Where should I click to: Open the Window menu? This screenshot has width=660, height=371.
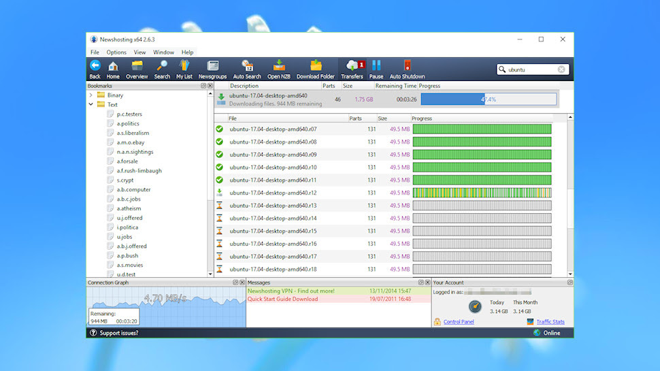click(163, 52)
